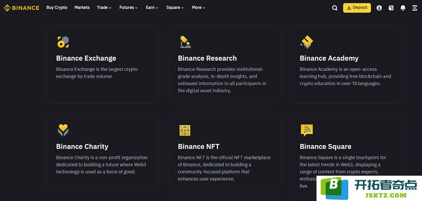Viewport: 422px width, 201px height.
Task: Open the Binance NFT heading
Action: click(199, 147)
